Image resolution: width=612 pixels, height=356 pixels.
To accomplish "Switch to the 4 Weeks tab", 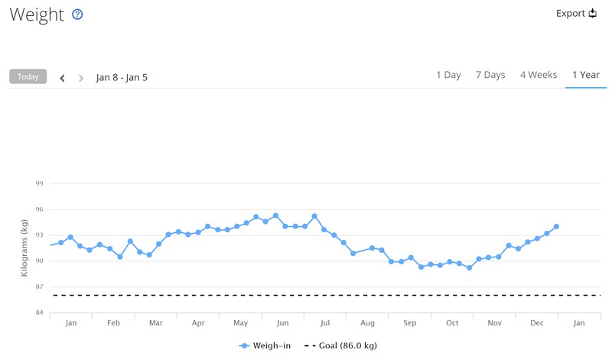I will click(x=539, y=75).
